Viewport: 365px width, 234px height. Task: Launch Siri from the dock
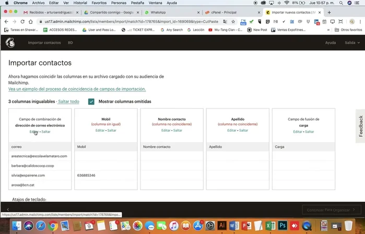point(29,226)
